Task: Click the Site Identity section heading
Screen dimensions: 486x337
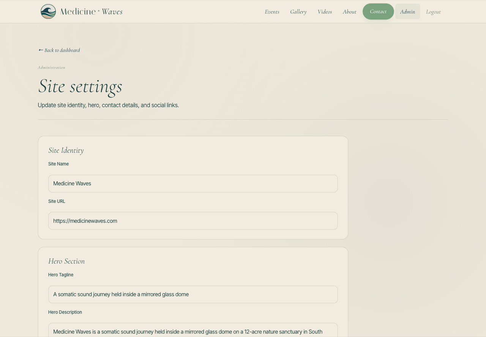Action: point(66,150)
